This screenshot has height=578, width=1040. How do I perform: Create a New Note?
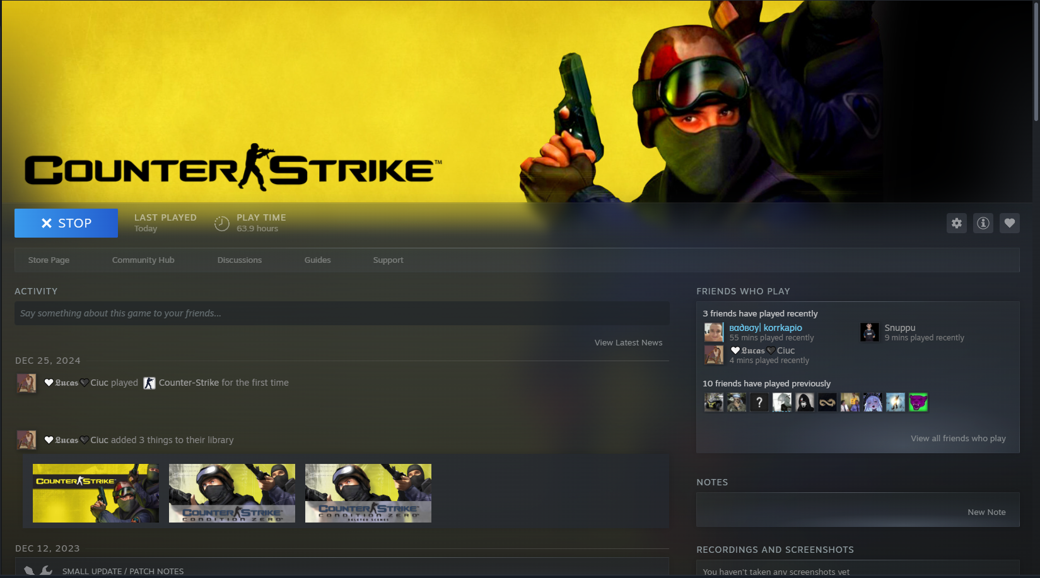coord(986,512)
